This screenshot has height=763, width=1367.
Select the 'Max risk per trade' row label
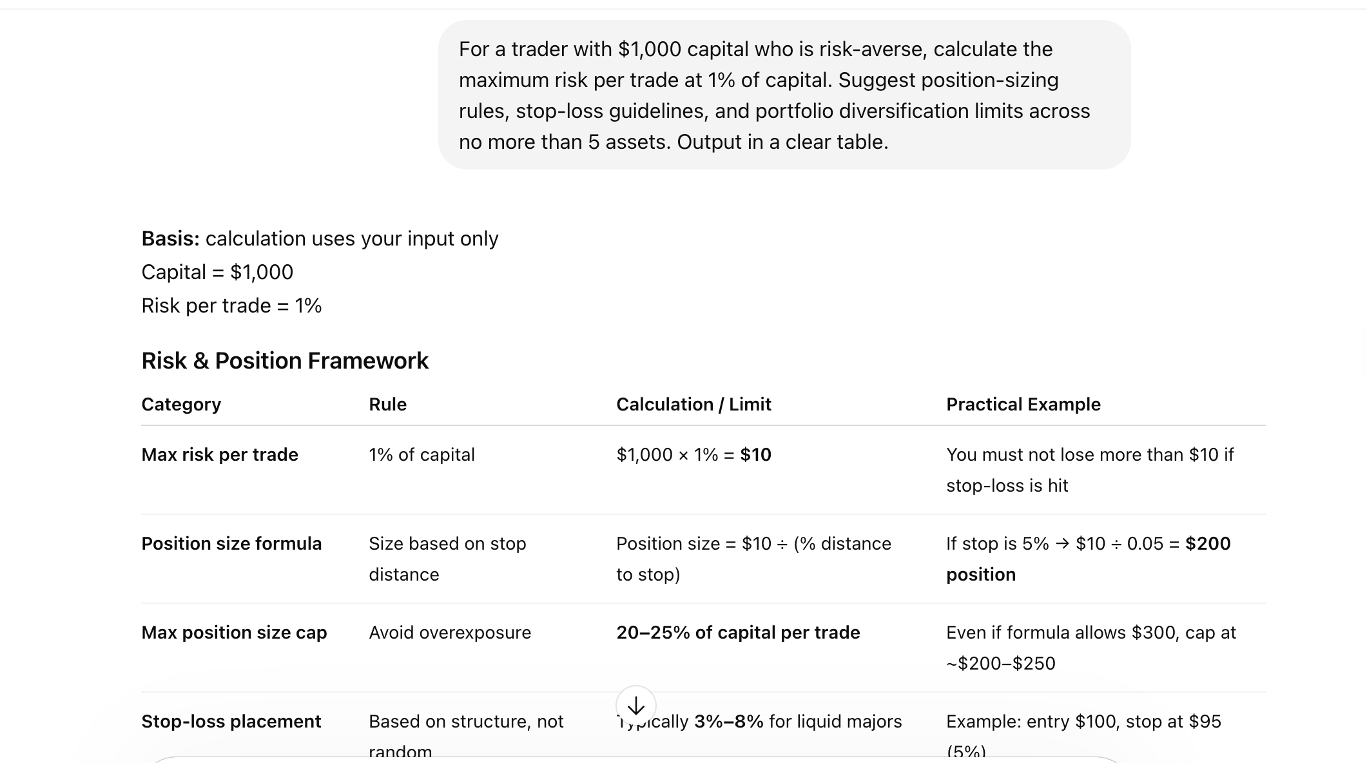click(x=220, y=455)
